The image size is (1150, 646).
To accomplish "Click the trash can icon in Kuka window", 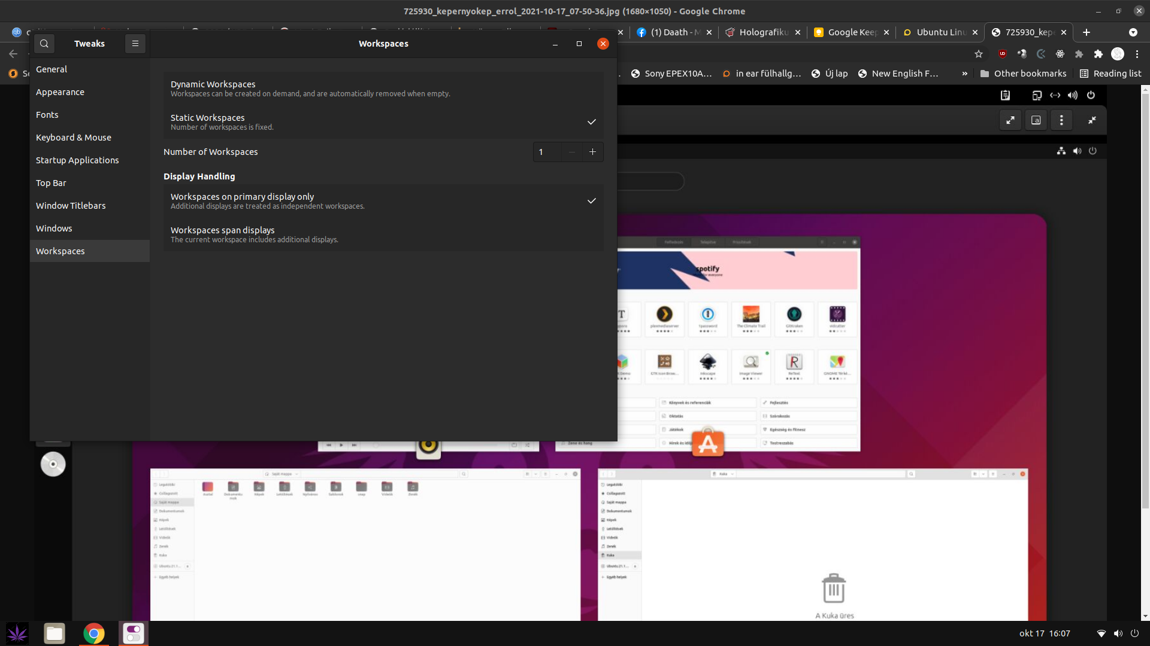I will click(x=834, y=589).
